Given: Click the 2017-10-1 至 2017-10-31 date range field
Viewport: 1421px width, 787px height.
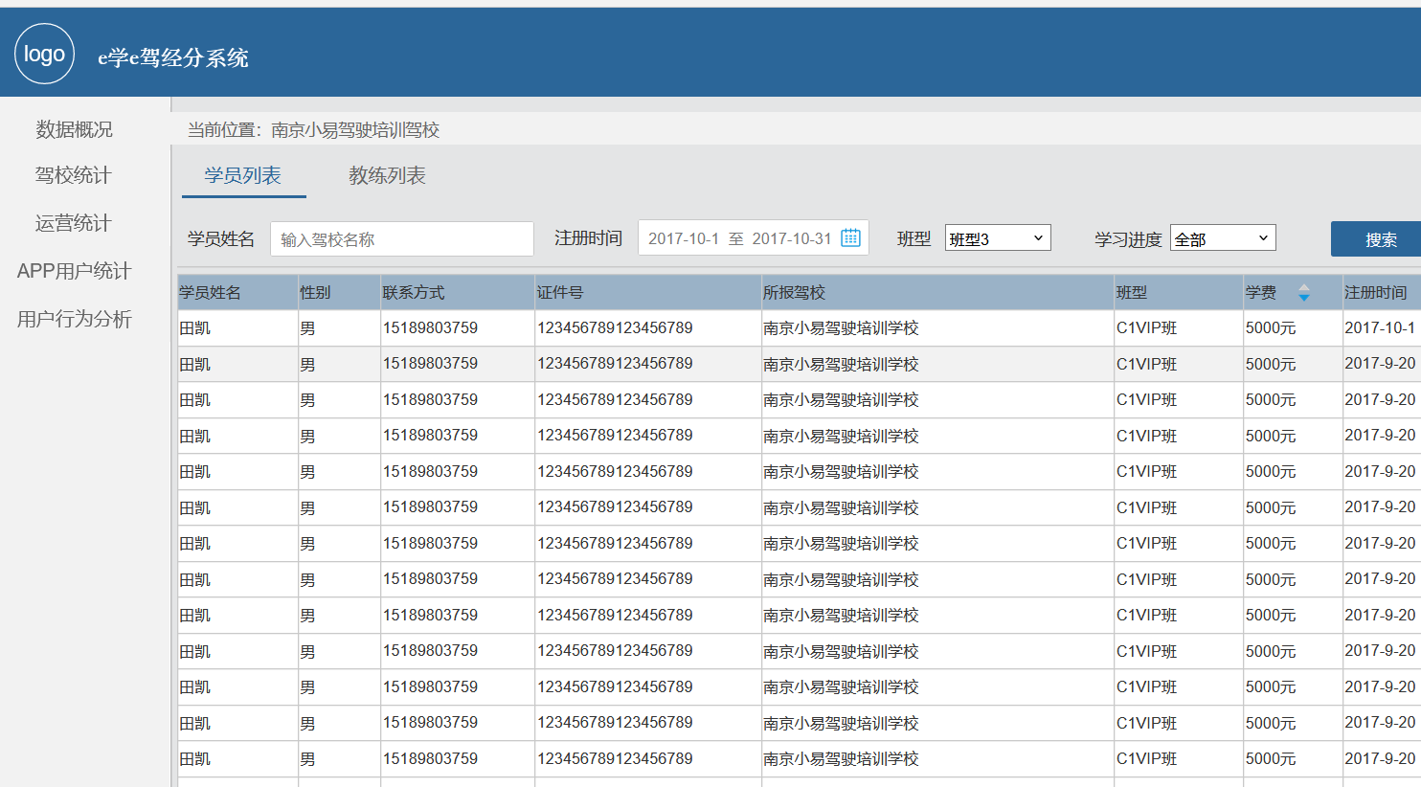Looking at the screenshot, I should 754,238.
